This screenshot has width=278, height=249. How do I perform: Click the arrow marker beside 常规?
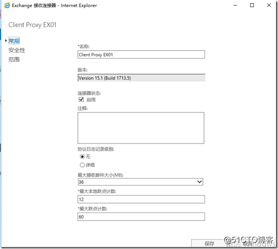6,40
